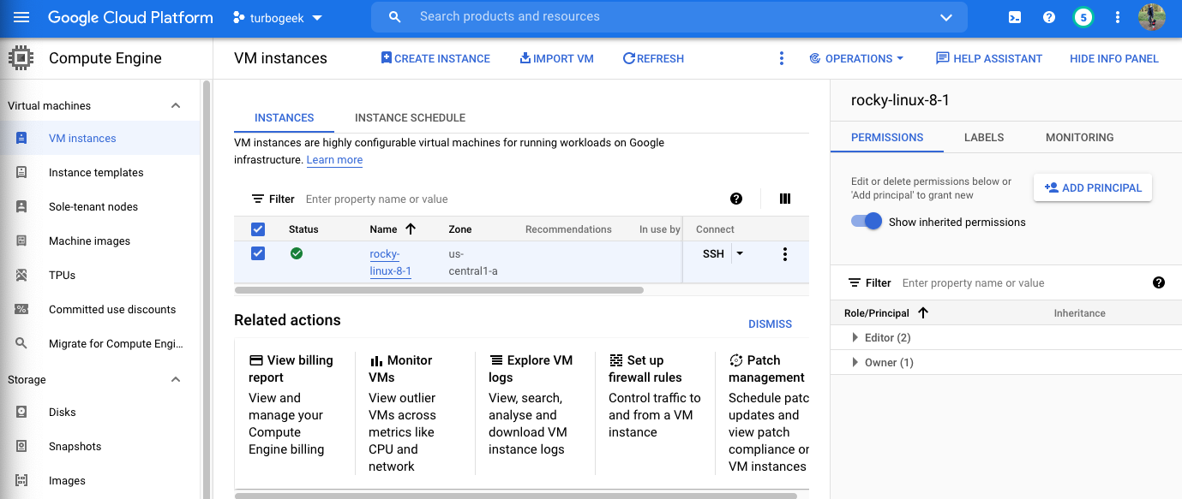Open help icon in permissions filter

coord(1159,282)
